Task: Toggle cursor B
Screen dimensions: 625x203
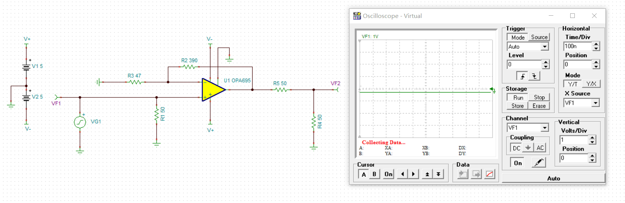Action: pos(374,174)
